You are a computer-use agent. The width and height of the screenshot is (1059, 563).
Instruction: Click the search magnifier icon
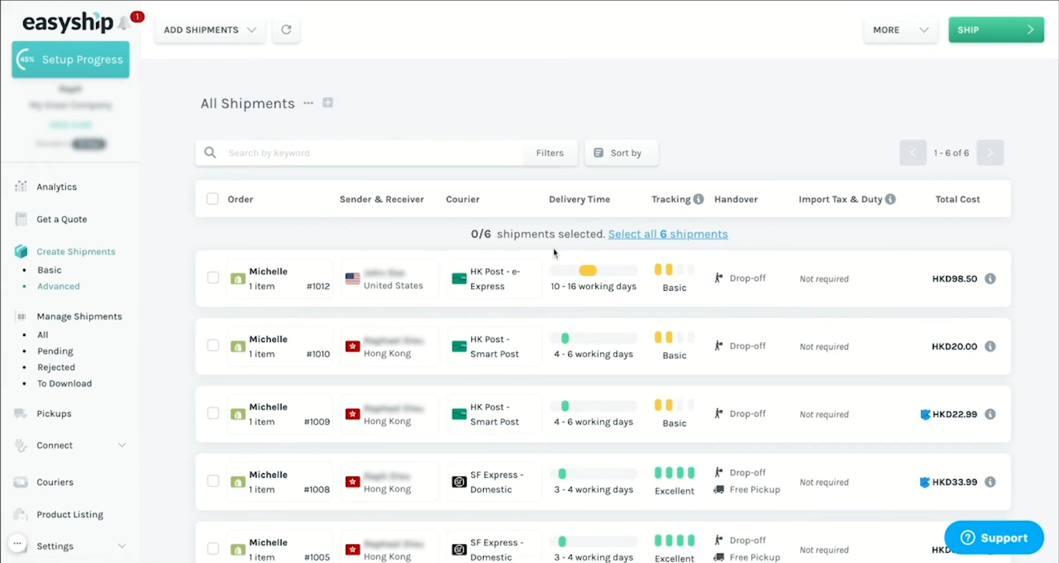[x=210, y=153]
